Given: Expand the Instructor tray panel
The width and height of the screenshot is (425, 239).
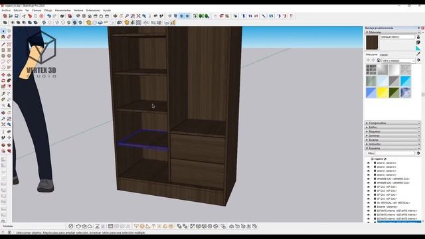Looking at the screenshot, I should pyautogui.click(x=392, y=144).
